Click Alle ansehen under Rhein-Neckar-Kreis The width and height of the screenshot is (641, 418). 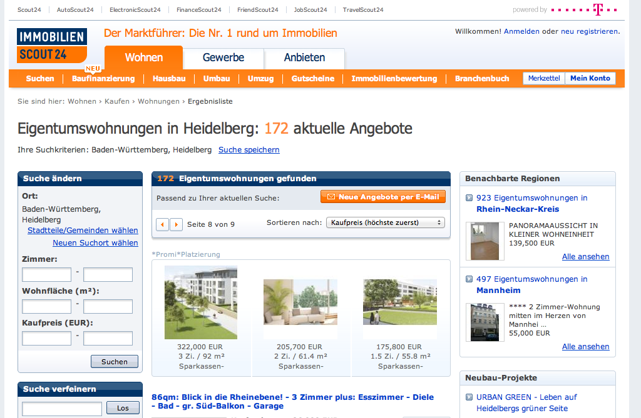tap(585, 257)
